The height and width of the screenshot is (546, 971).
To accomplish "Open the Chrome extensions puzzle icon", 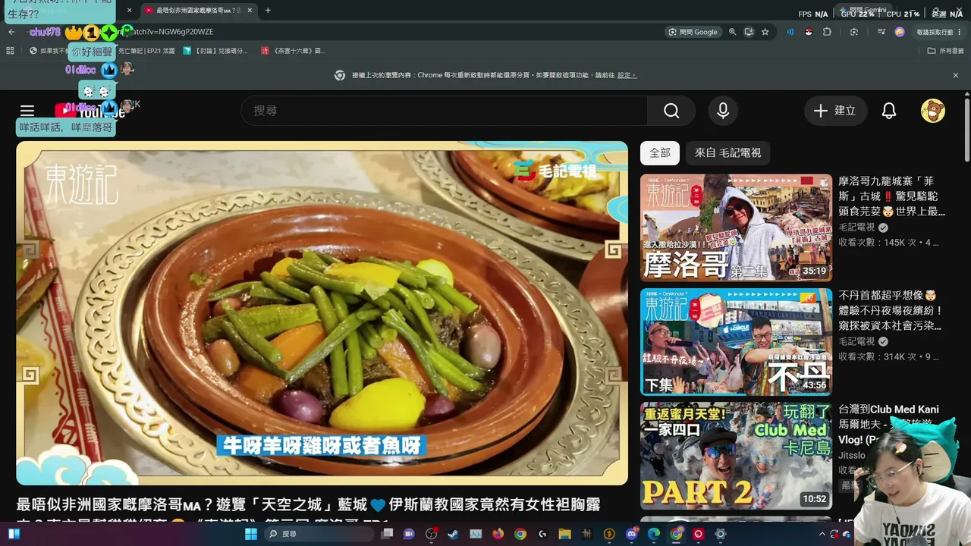I will click(827, 32).
